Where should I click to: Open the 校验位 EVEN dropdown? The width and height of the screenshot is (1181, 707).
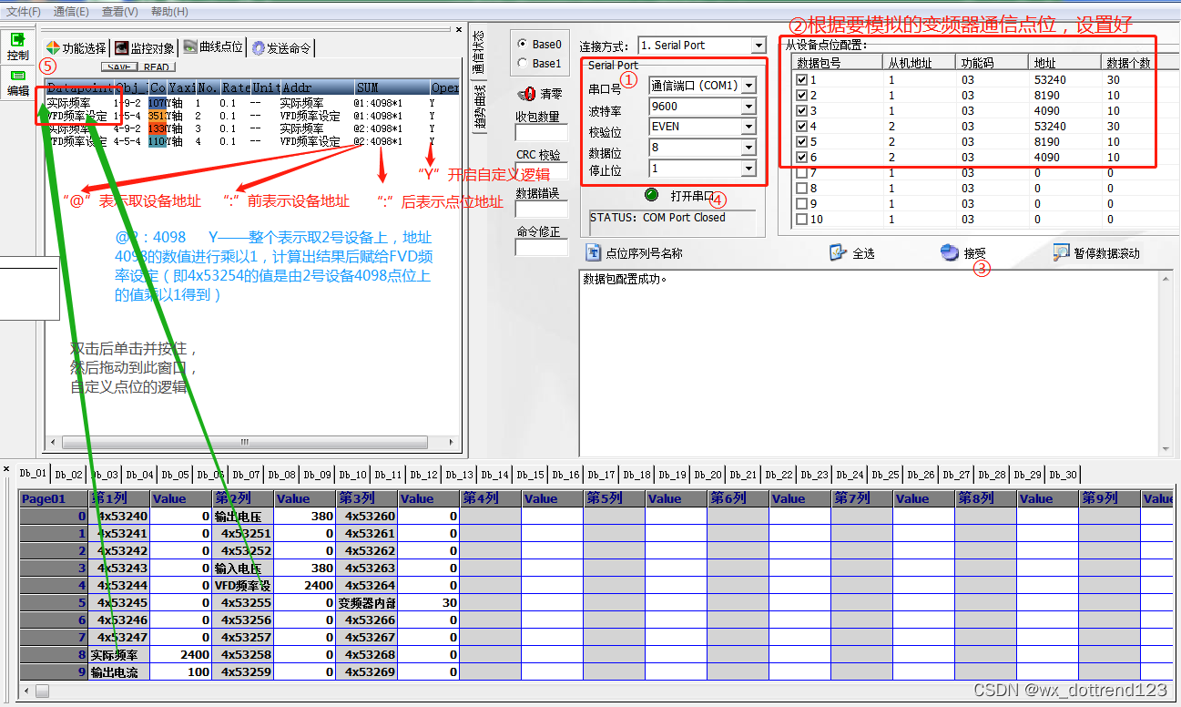(x=748, y=127)
